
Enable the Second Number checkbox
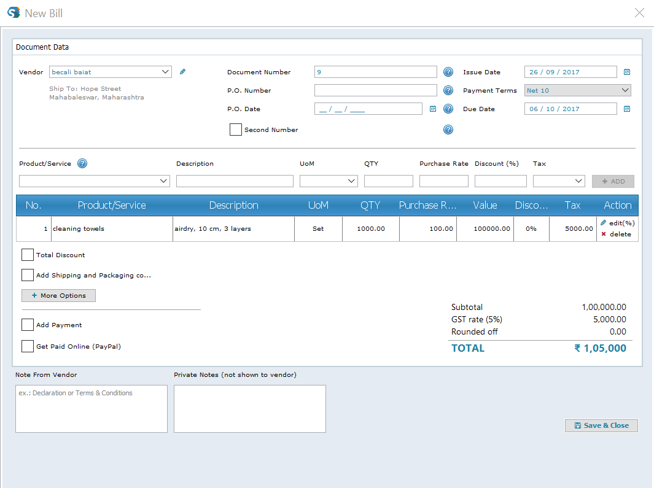235,130
